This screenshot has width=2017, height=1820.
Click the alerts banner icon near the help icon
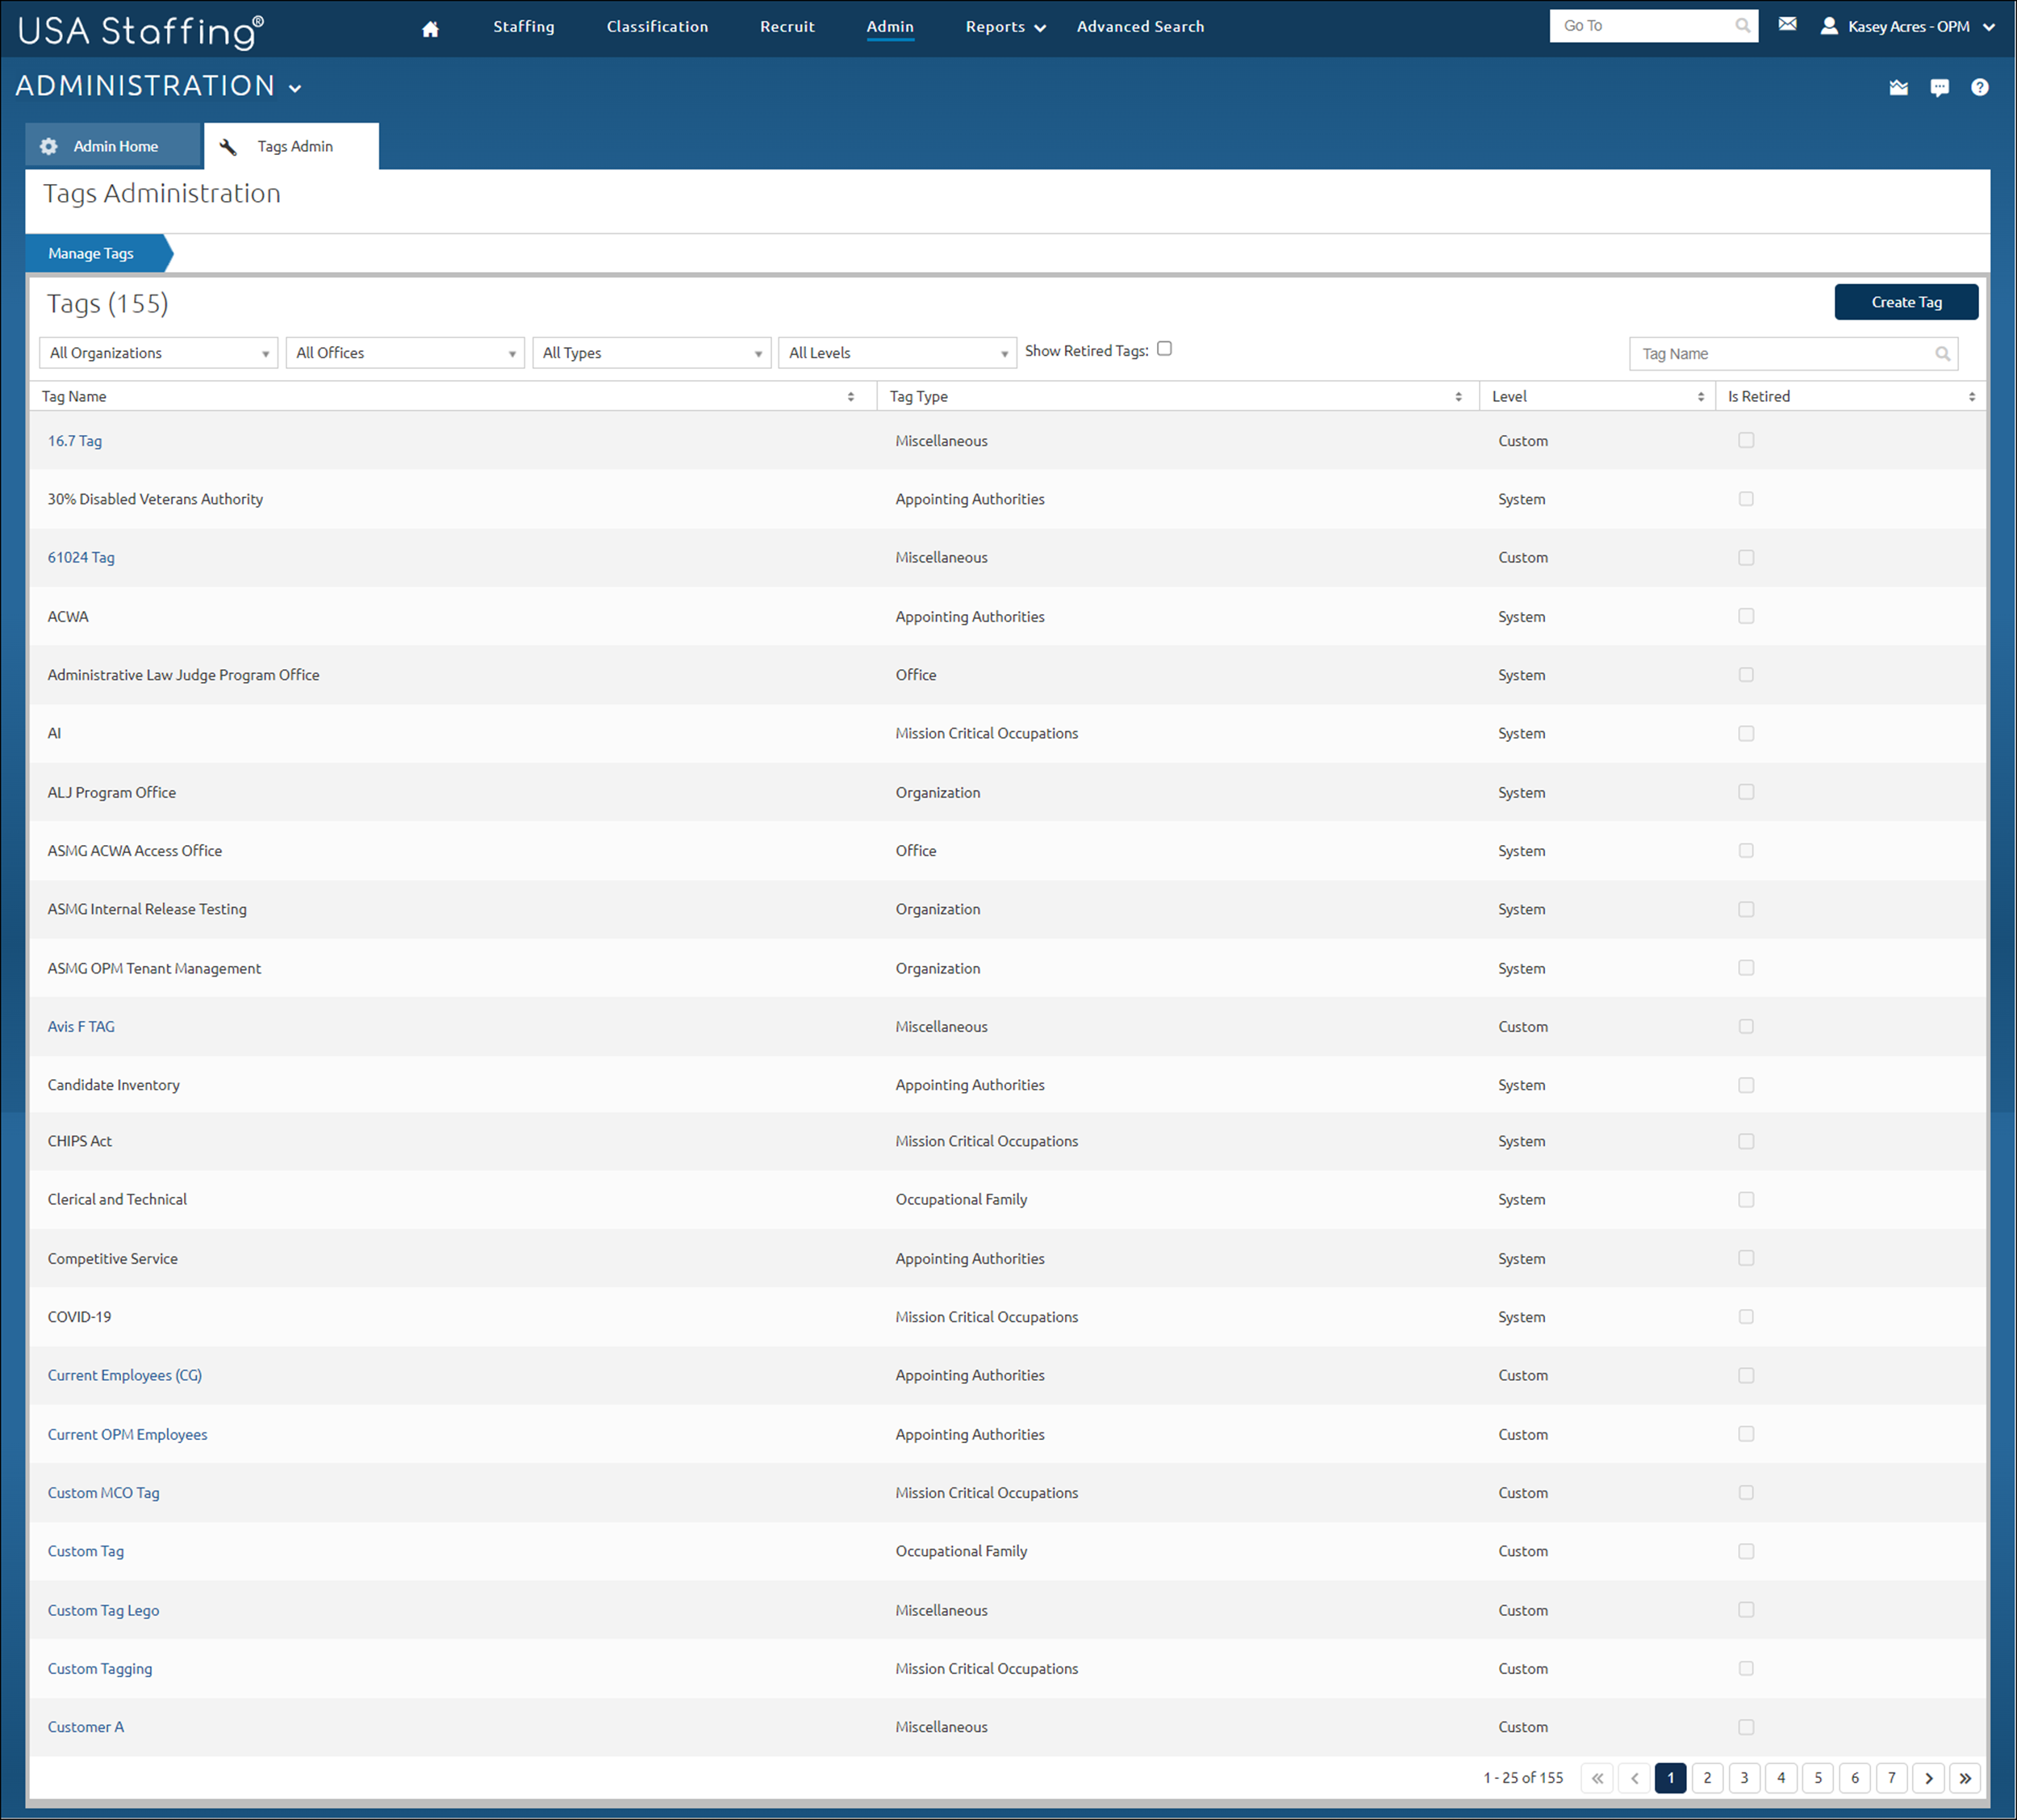[x=1899, y=88]
